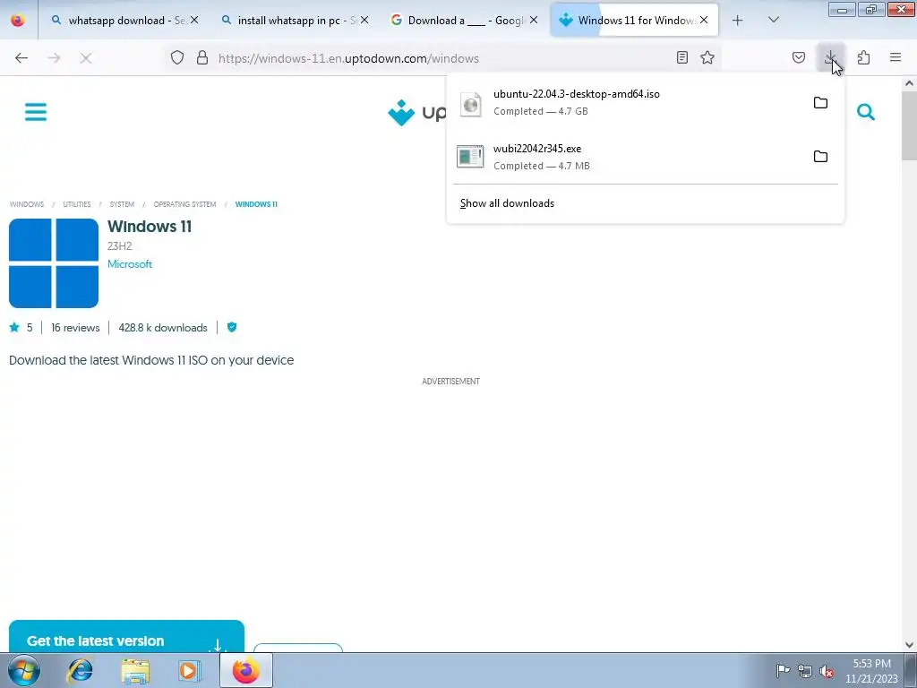917x688 pixels.
Task: Click the Uptodown search magnifier icon
Action: (x=866, y=112)
